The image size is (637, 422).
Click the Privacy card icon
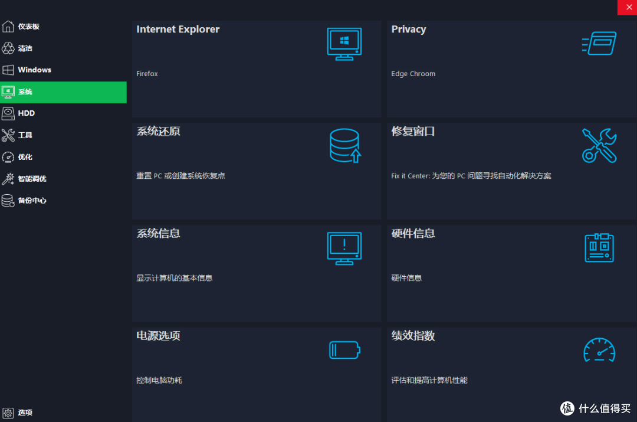(599, 43)
